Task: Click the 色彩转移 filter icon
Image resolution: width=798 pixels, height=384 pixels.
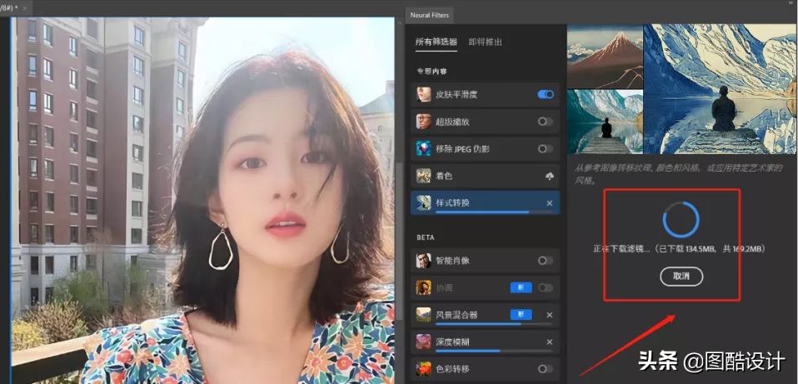Action: click(423, 369)
